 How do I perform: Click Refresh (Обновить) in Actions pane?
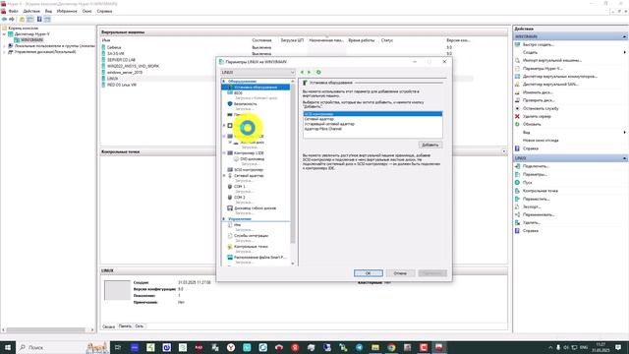click(532, 124)
